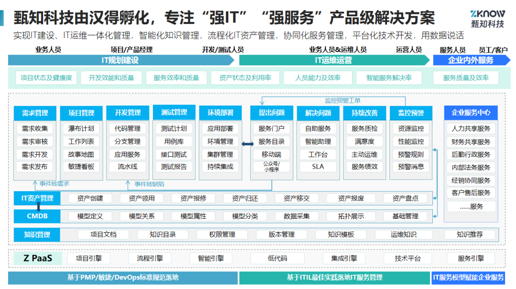Viewport: 516px width, 289px height.
Task: Click 资产盘点 in the IT资产管理 row
Action: [x=405, y=198]
